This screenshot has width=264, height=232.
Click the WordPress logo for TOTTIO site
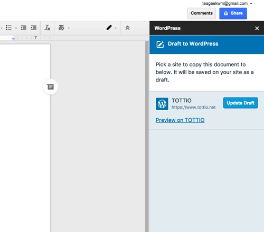162,104
